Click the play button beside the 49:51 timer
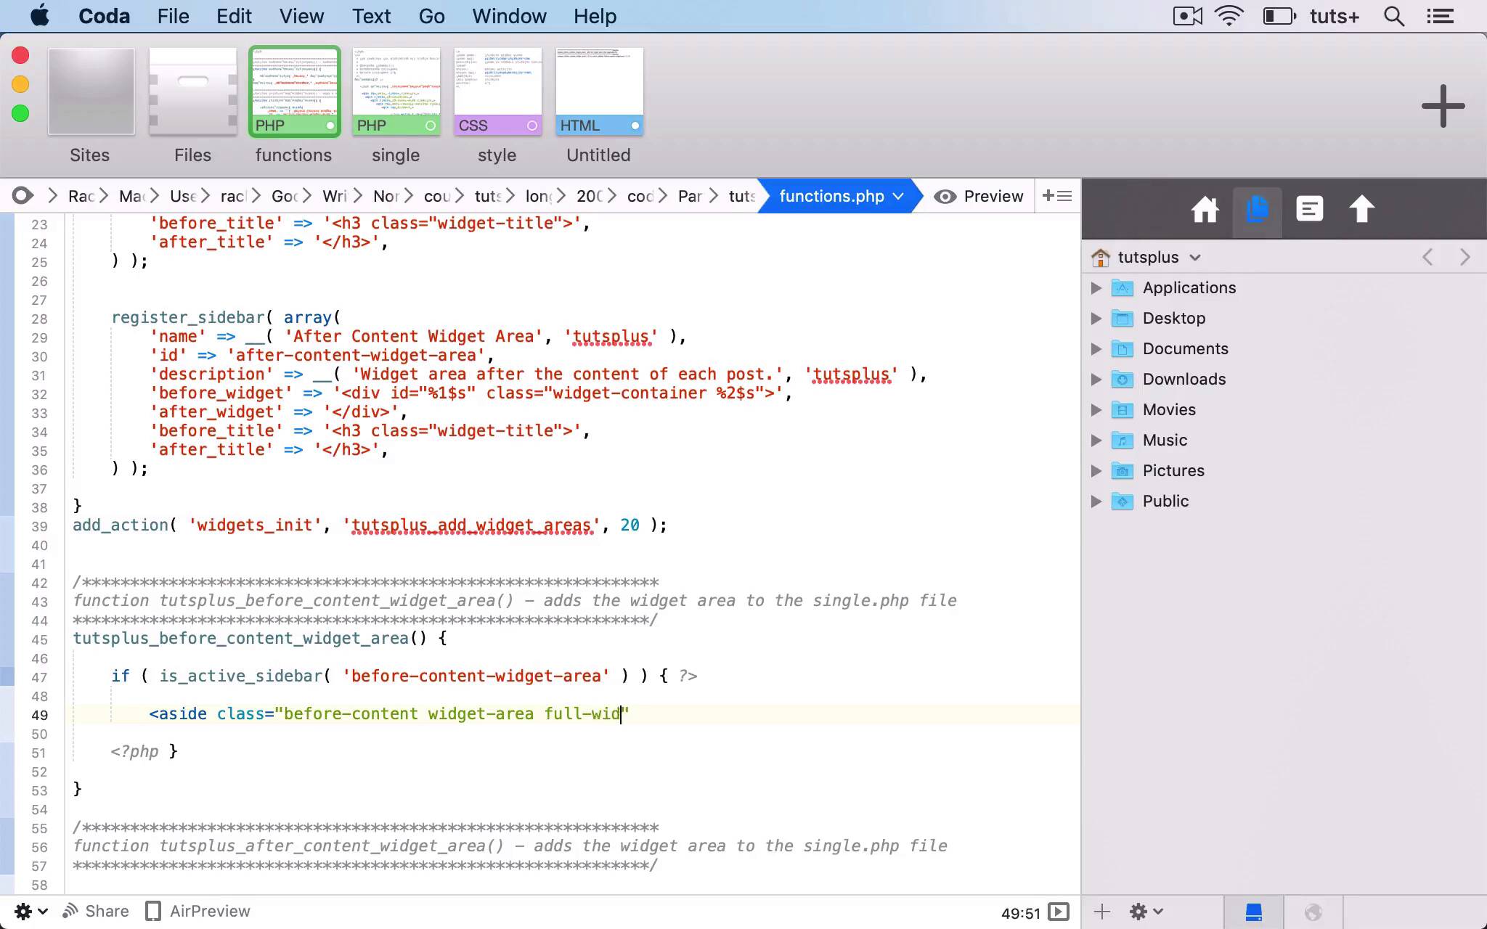This screenshot has height=929, width=1487. point(1060,912)
